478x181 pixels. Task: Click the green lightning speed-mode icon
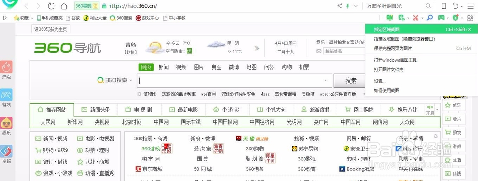point(348,6)
